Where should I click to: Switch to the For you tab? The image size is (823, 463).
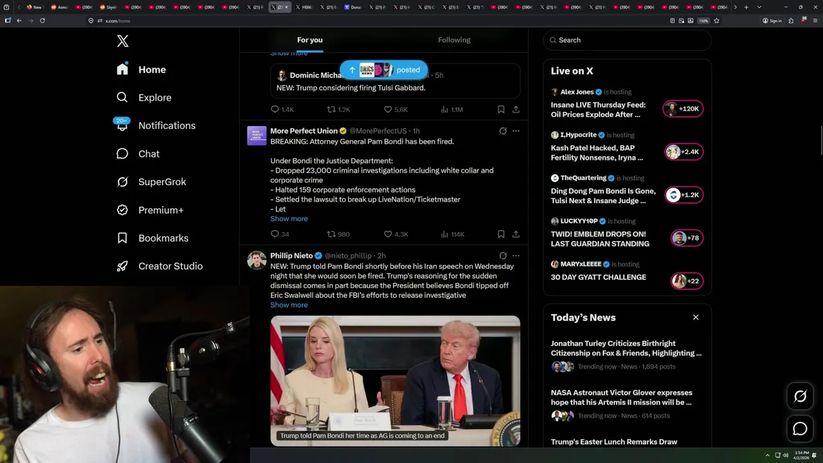[310, 40]
